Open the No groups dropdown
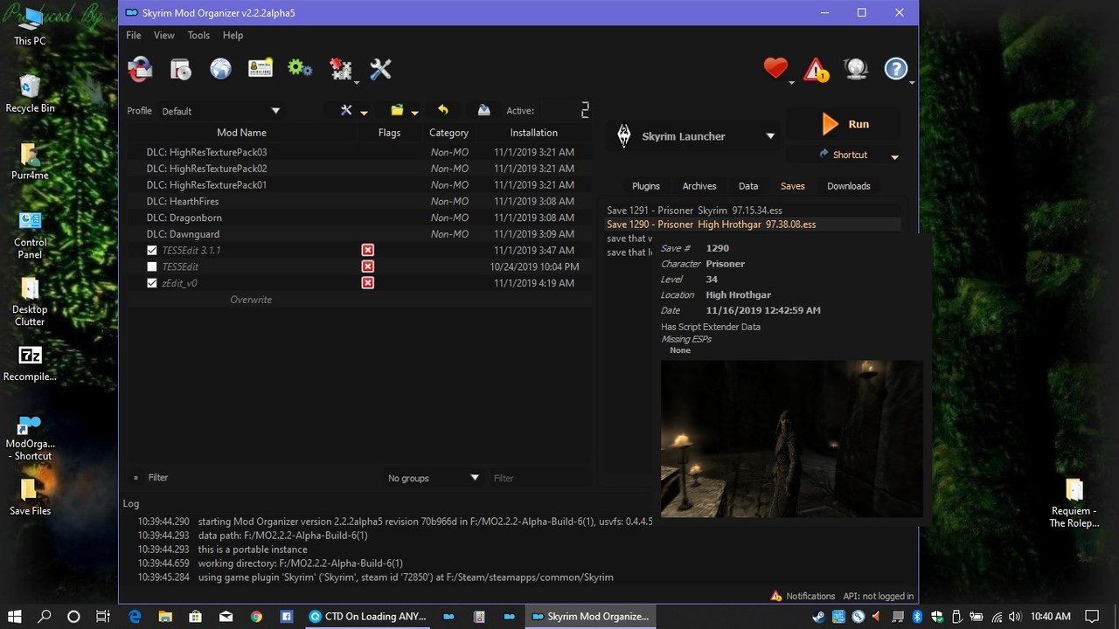The image size is (1119, 629). click(x=433, y=478)
